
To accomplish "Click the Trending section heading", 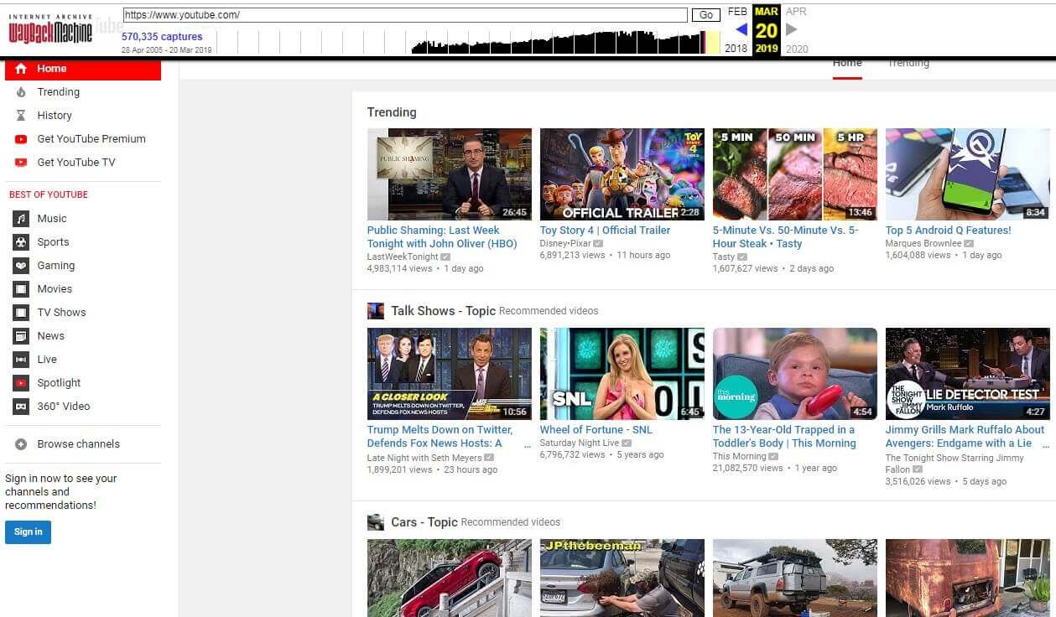I will tap(392, 112).
